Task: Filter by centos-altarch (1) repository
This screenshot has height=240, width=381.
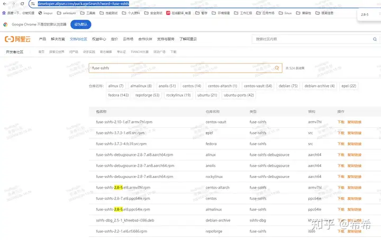Action: (x=222, y=86)
